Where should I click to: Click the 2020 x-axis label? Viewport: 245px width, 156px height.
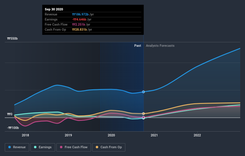click(111, 135)
